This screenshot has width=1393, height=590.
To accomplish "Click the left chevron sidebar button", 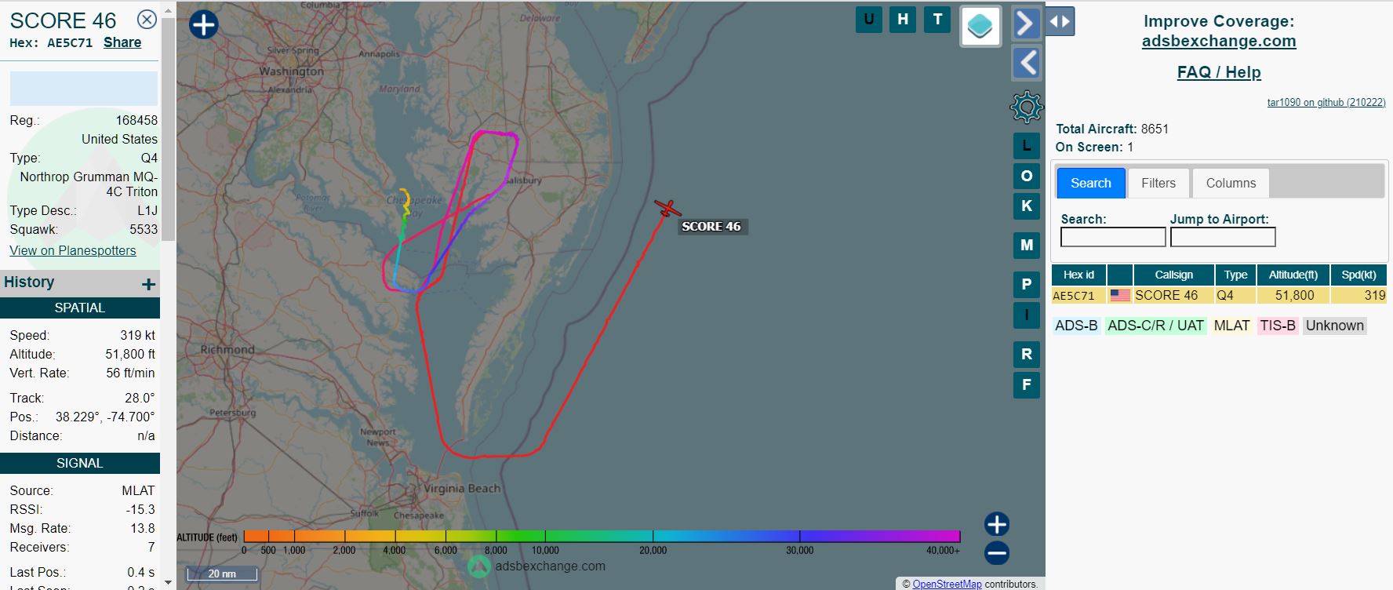I will click(x=1026, y=63).
